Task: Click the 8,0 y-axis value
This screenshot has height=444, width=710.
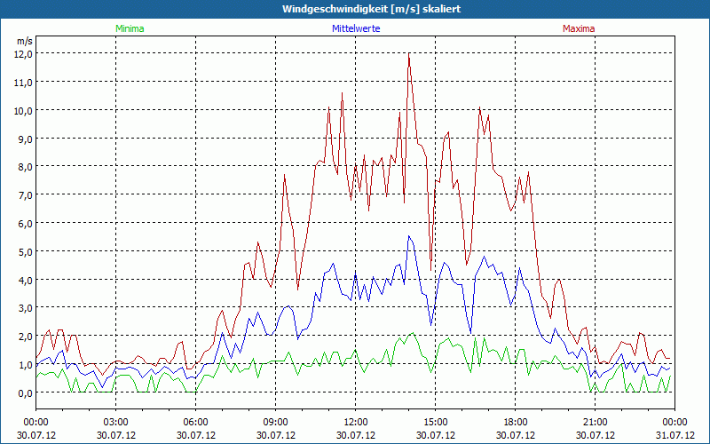Action: [x=26, y=167]
